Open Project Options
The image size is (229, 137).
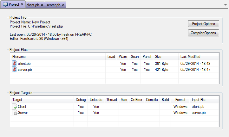click(x=203, y=24)
